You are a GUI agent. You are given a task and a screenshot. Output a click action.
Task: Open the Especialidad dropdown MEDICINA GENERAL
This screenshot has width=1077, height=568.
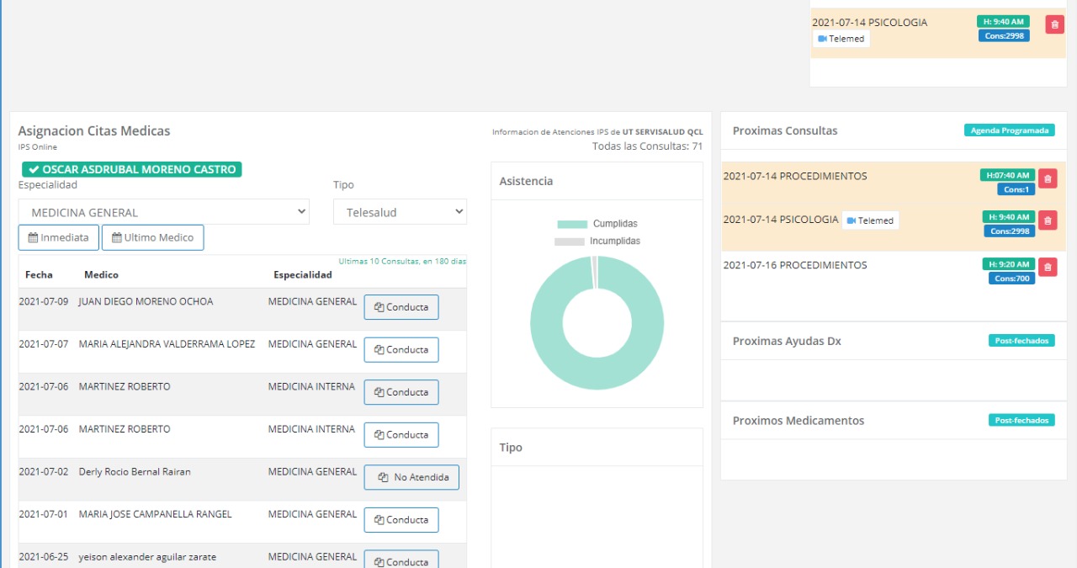pos(164,212)
